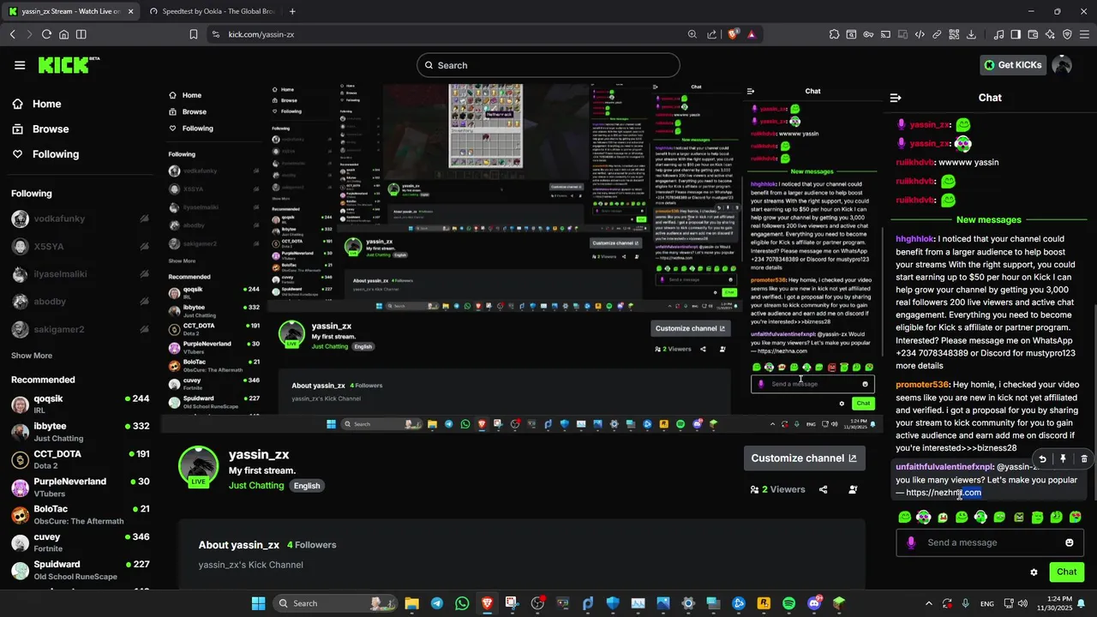Click the nezhna.com link in chat

click(944, 493)
